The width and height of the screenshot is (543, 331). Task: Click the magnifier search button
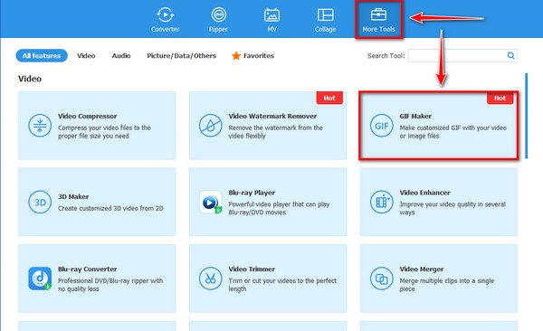pos(510,56)
